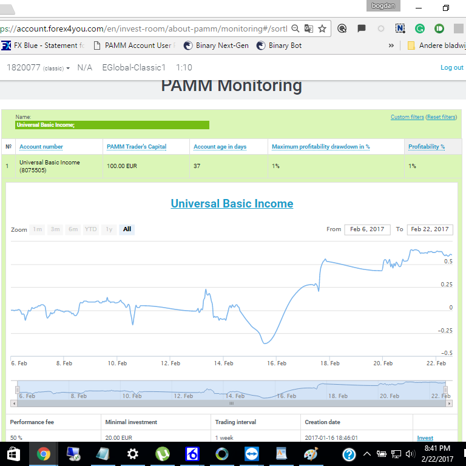Open the Grammarly green G extension
The image size is (466, 466).
click(x=420, y=29)
